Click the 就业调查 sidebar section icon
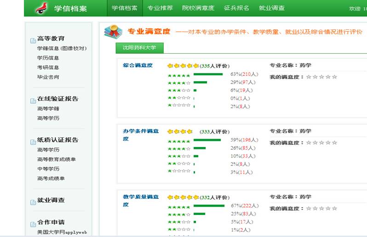 [x=33, y=202]
